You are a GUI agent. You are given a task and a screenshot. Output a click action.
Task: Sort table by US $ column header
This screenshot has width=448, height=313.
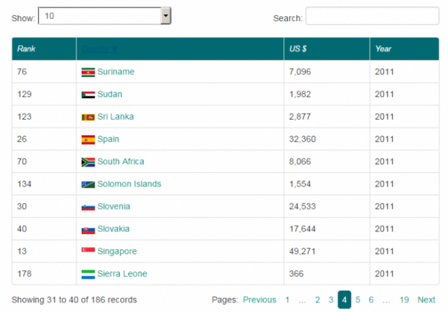pos(298,49)
